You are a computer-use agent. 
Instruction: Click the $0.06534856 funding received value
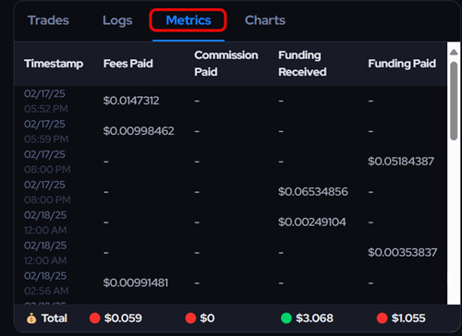click(x=313, y=192)
